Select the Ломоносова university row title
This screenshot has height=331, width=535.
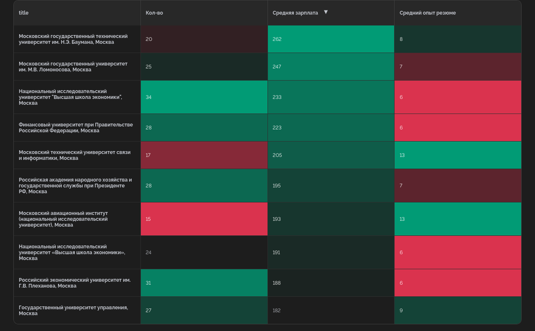73,67
